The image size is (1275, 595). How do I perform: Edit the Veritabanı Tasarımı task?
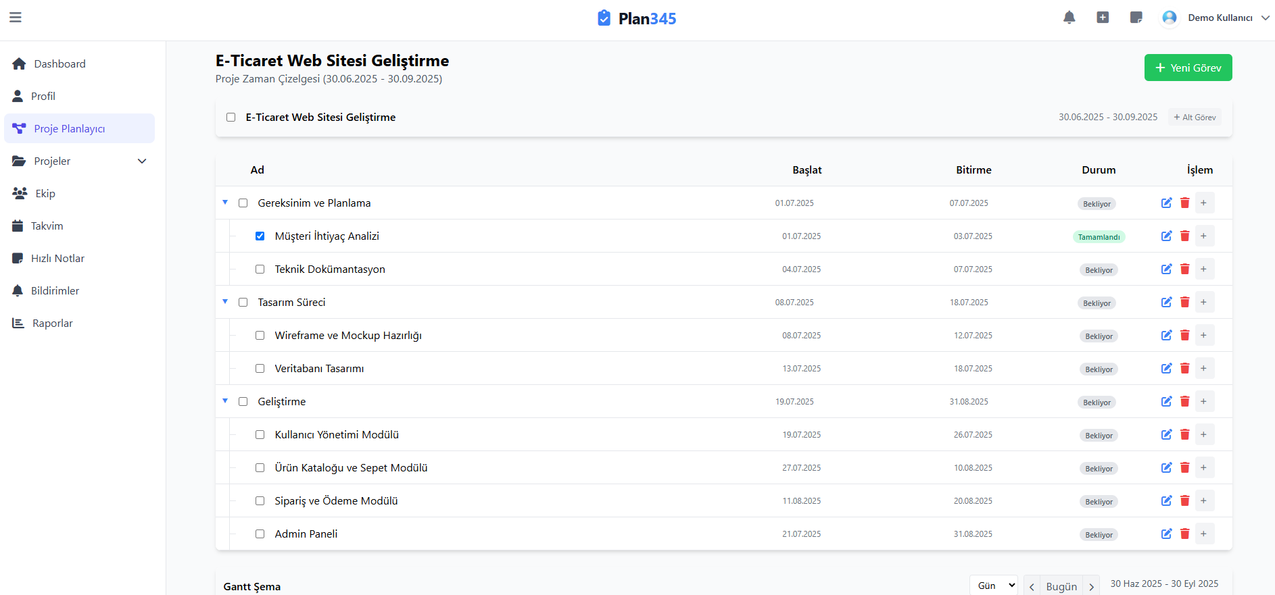(x=1166, y=368)
